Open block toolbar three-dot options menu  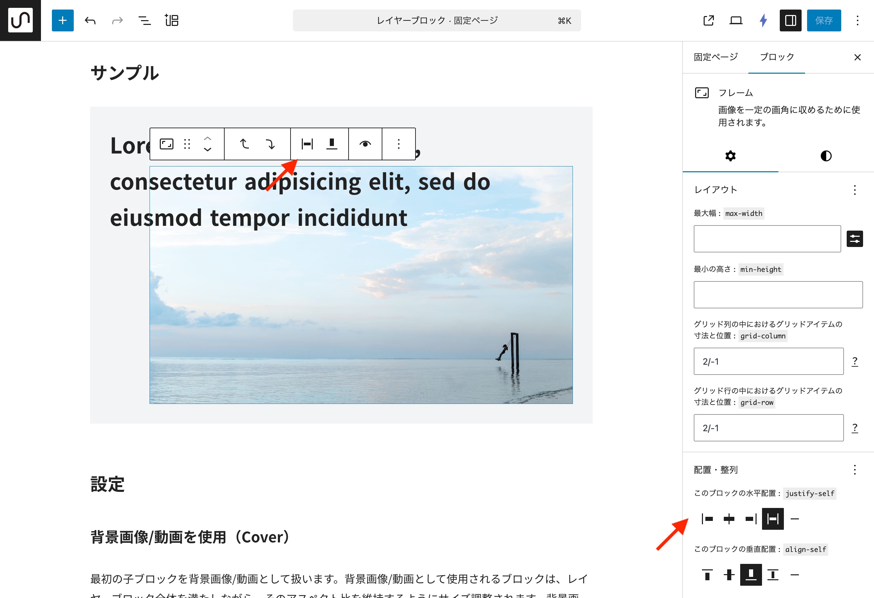tap(398, 144)
